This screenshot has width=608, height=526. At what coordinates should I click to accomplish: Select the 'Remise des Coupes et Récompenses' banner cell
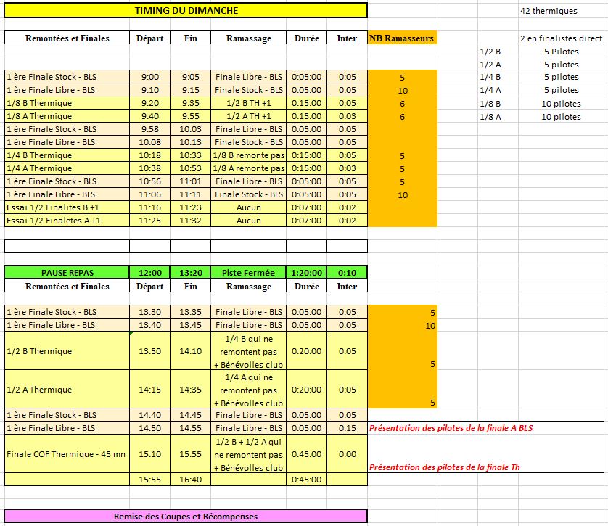click(x=186, y=517)
